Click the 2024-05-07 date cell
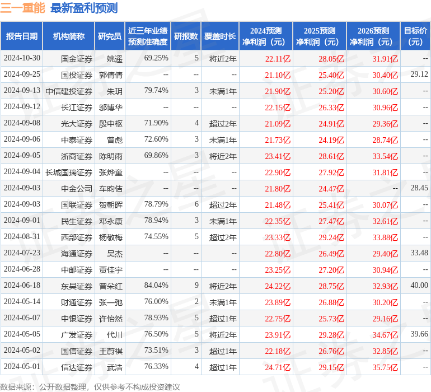The image size is (431, 392). pyautogui.click(x=22, y=318)
